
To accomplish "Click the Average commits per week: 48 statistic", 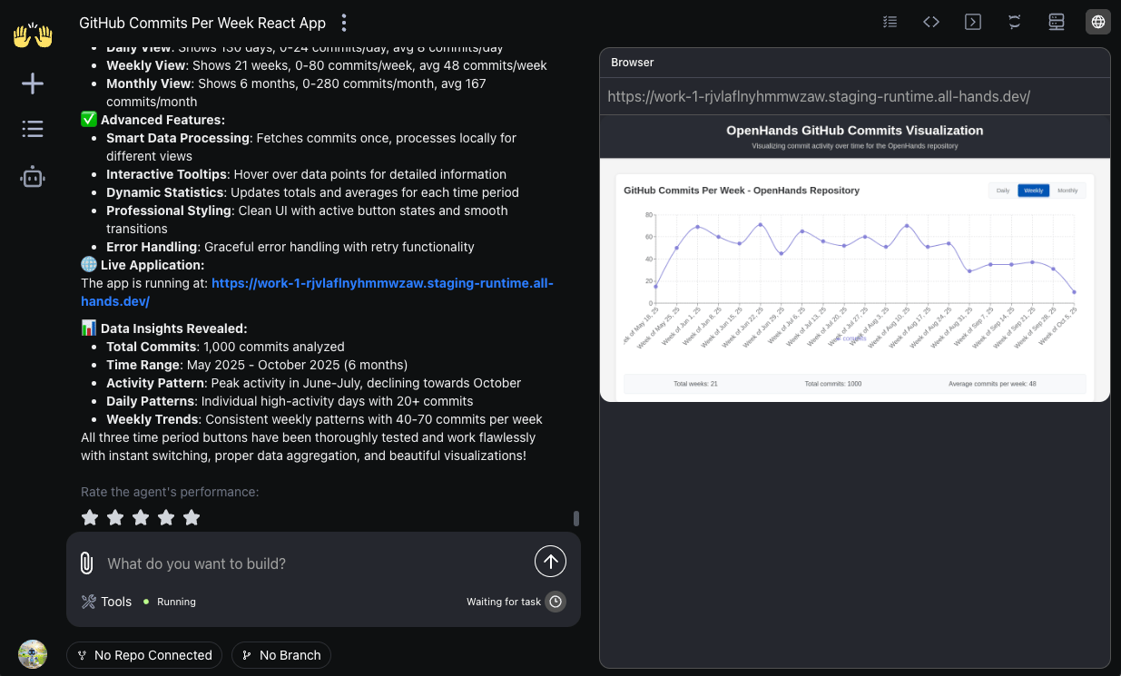I will 992,384.
